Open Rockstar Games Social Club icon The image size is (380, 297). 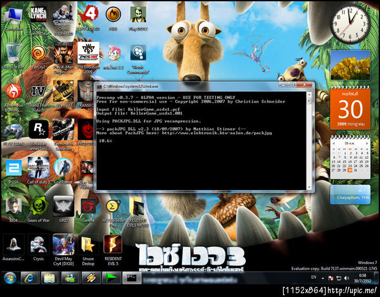38,135
